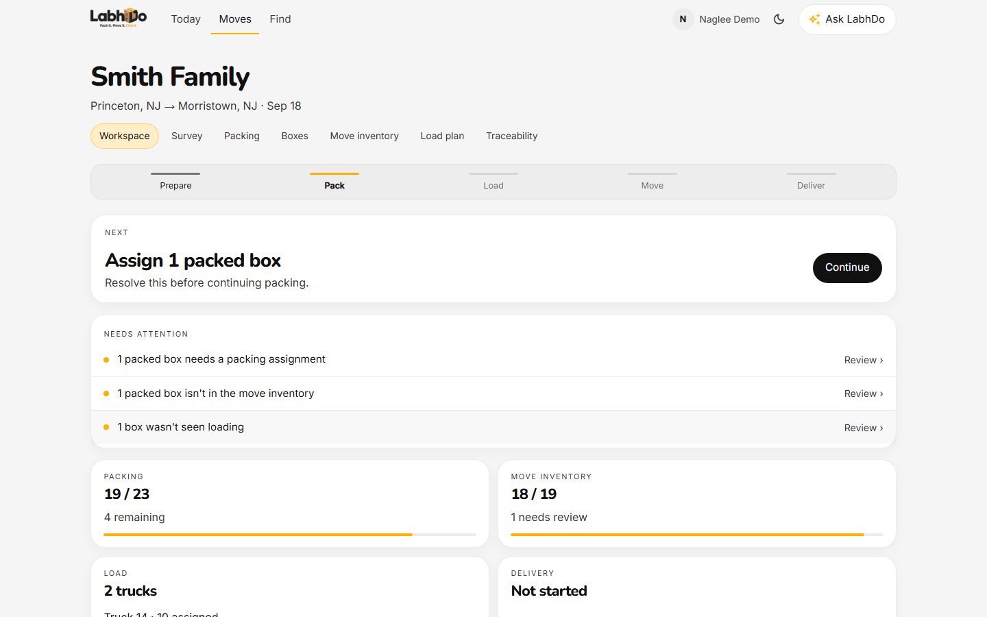Select the Workspace tab
987x617 pixels.
tap(125, 136)
